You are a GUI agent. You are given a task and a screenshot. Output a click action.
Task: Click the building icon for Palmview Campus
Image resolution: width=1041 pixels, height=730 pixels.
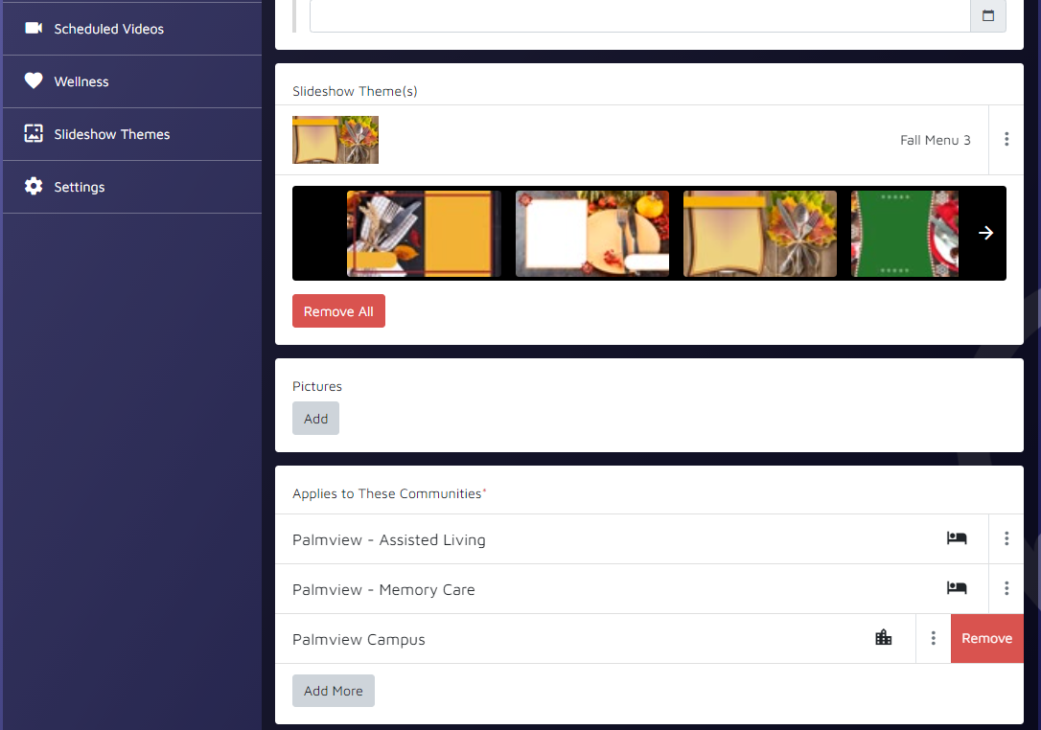tap(883, 637)
